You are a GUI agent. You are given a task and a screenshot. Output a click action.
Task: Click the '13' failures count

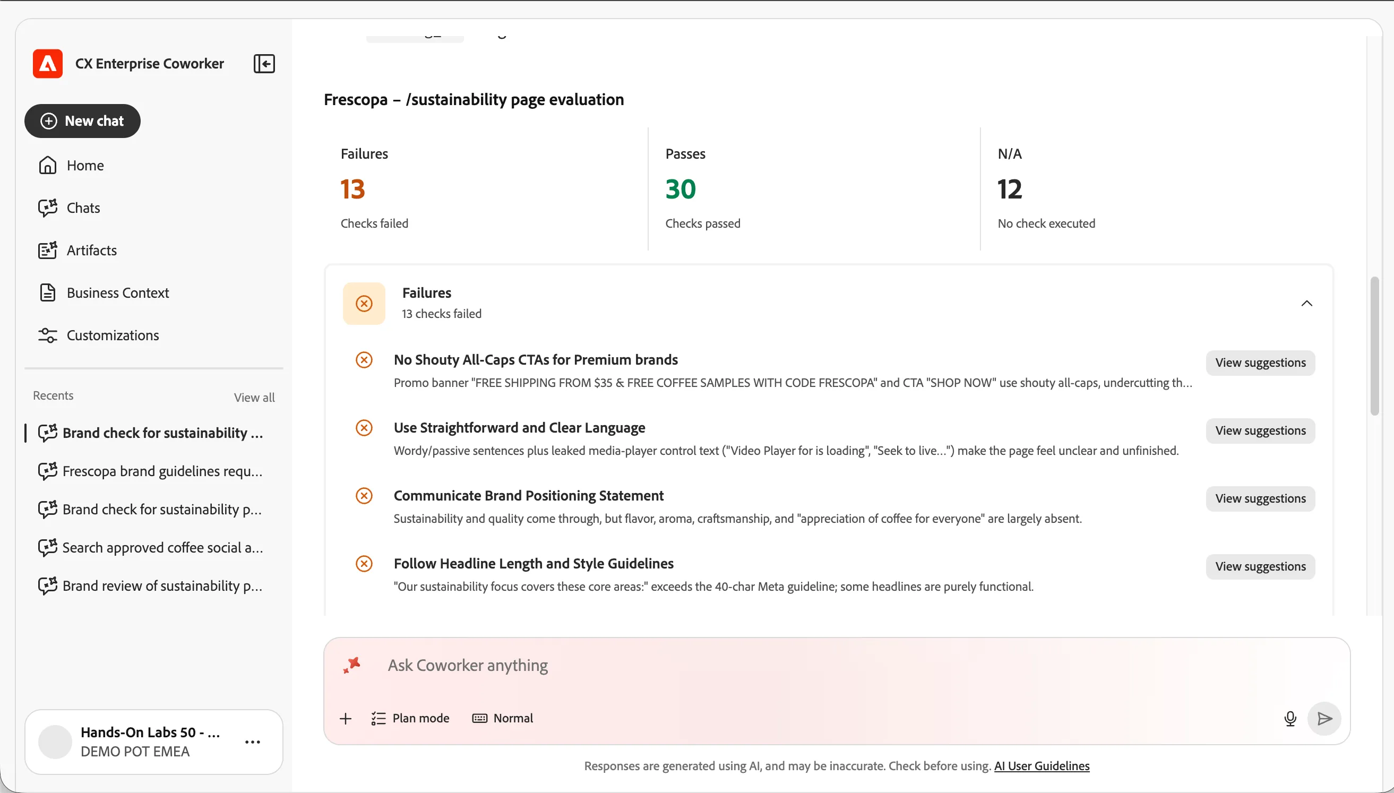[353, 189]
